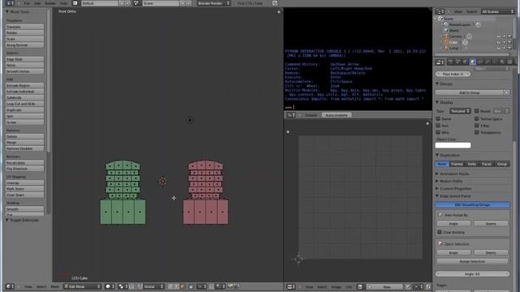520x292 pixels.
Task: Click Add to Group button
Action: point(470,92)
